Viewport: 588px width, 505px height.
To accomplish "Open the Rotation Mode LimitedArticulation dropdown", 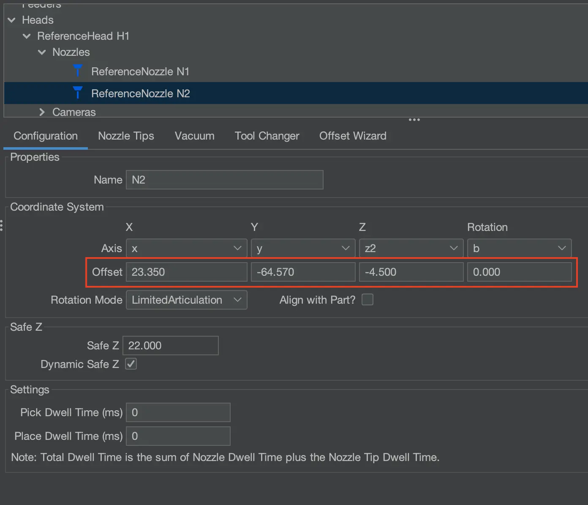I will (x=186, y=300).
